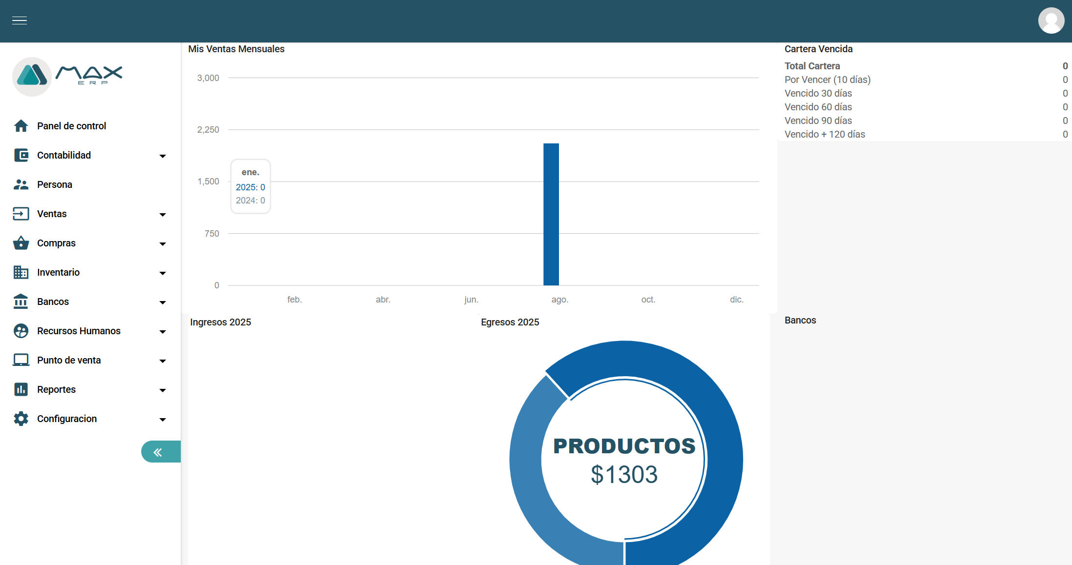Open the hamburger menu in top bar
The height and width of the screenshot is (565, 1072).
point(20,20)
